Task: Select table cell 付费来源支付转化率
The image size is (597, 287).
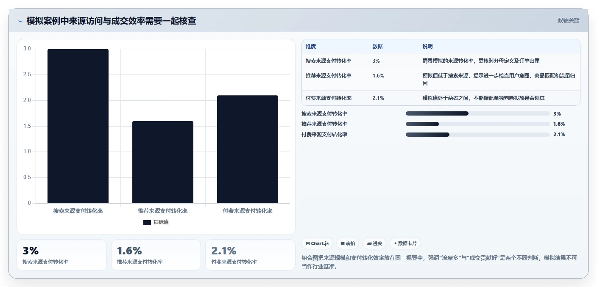Action: point(329,98)
